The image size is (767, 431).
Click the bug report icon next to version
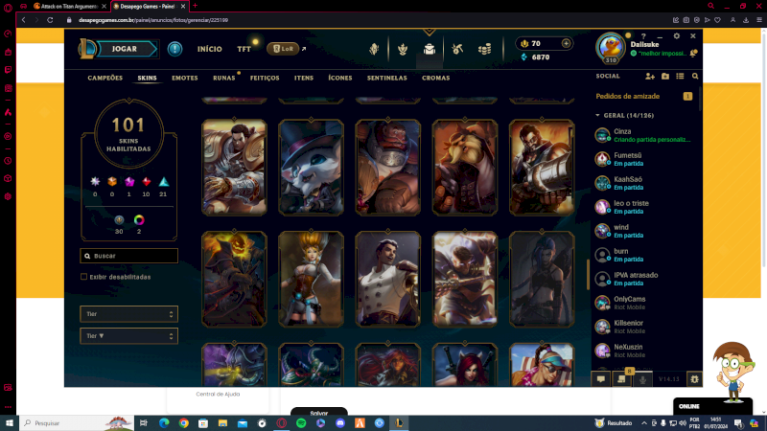694,378
